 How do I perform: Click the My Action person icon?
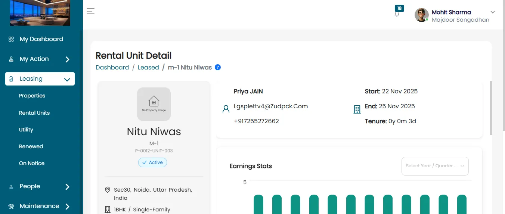click(11, 59)
